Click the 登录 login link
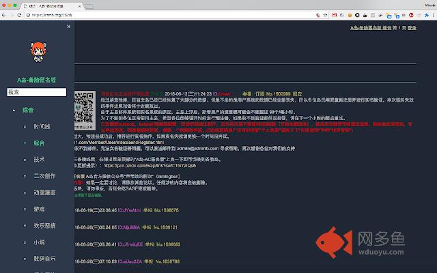This screenshot has width=437, height=273. pyautogui.click(x=412, y=28)
